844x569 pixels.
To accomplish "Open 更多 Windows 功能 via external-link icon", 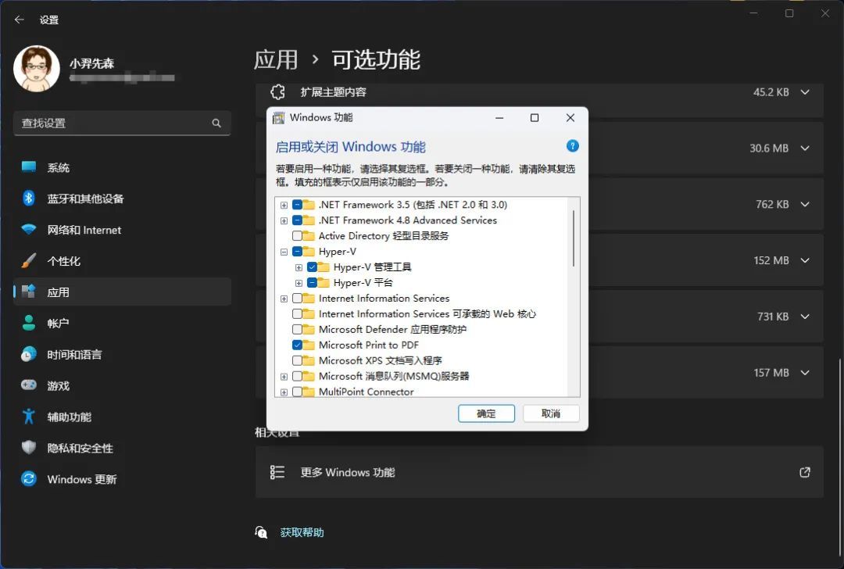I will click(804, 472).
